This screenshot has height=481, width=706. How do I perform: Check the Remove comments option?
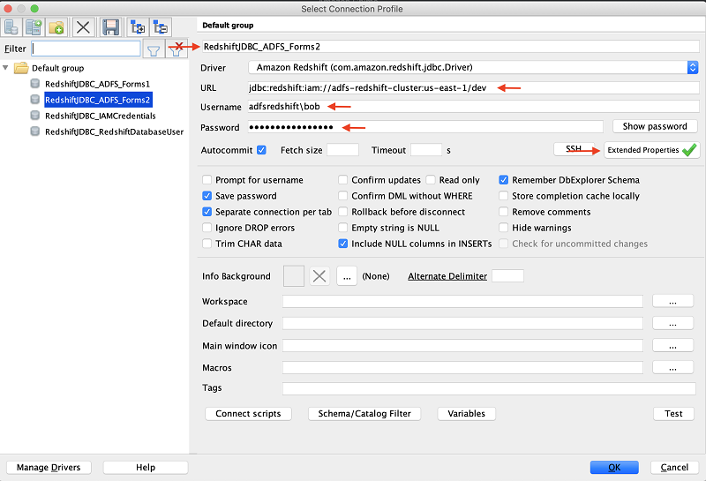[503, 211]
